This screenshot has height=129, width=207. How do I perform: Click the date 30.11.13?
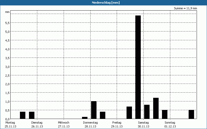click(x=144, y=126)
